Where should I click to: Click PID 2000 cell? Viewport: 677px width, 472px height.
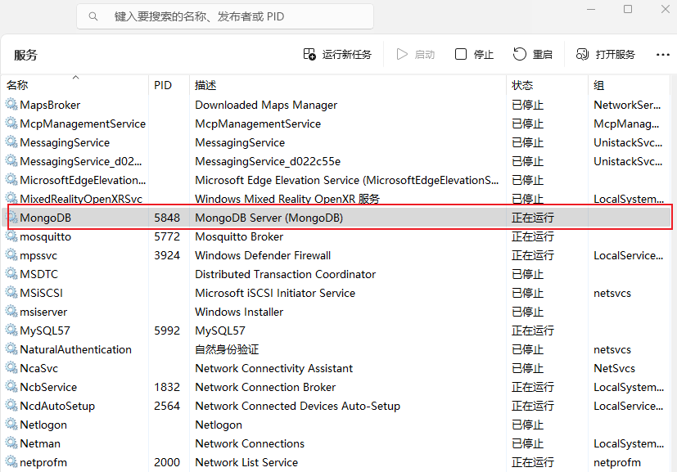coord(167,462)
